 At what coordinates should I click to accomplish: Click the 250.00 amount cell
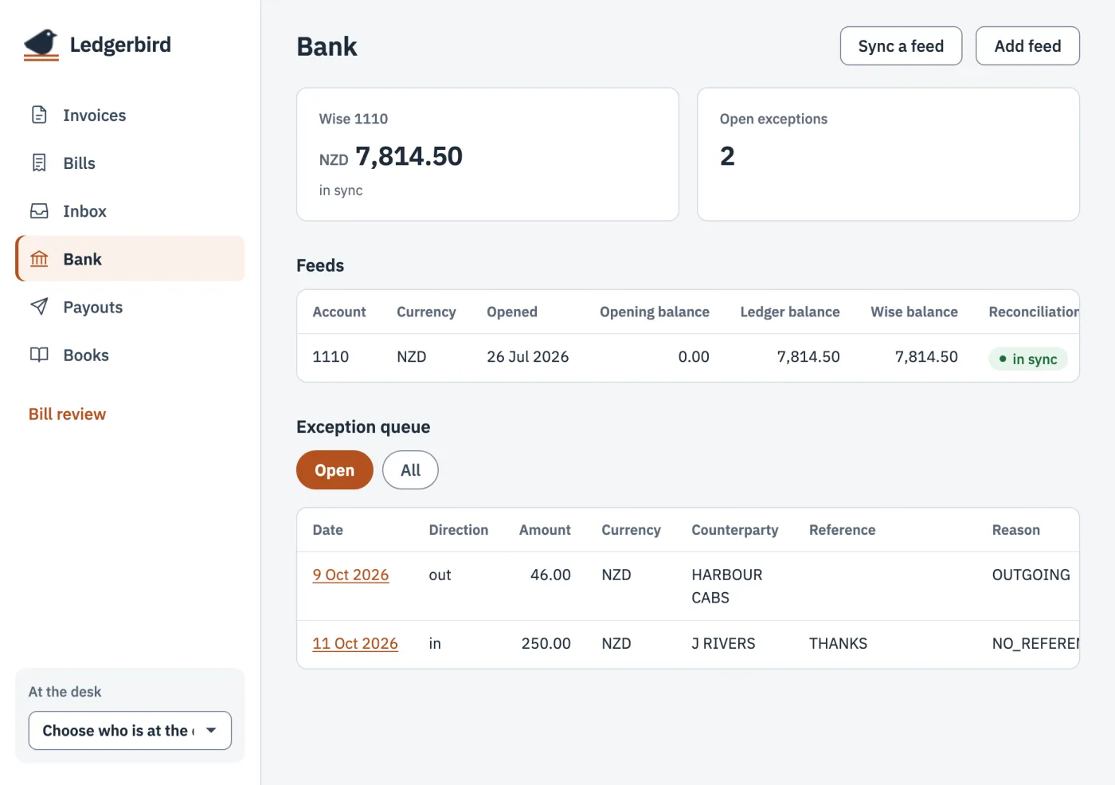pos(546,643)
